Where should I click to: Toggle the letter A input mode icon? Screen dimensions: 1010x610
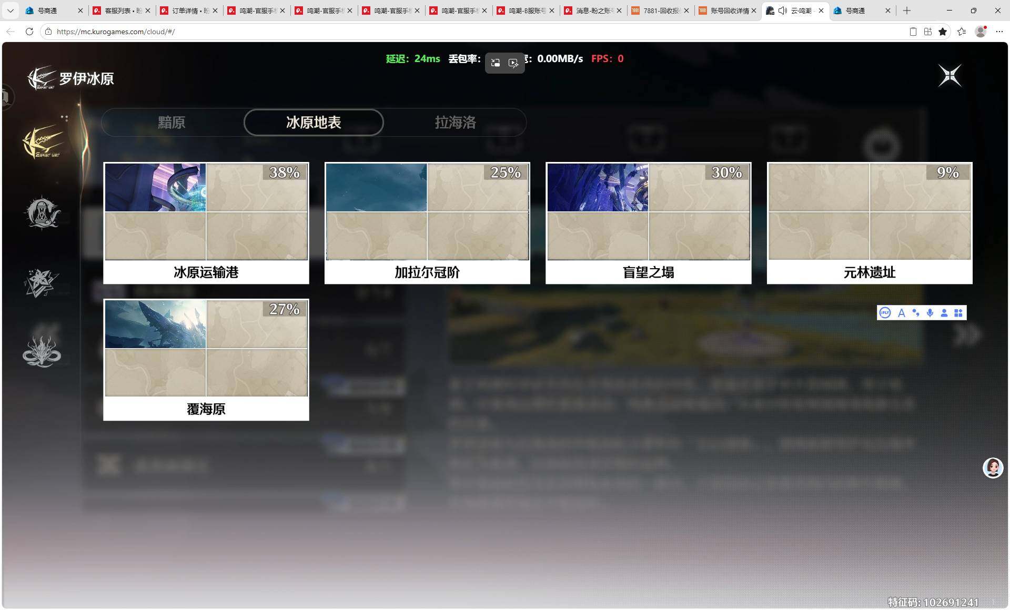901,313
